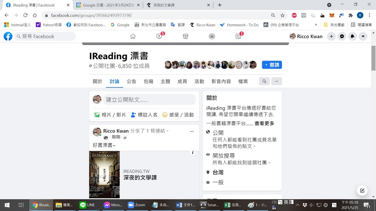Open the Facebook create plus menu
The image size is (376, 211).
[x=331, y=36]
